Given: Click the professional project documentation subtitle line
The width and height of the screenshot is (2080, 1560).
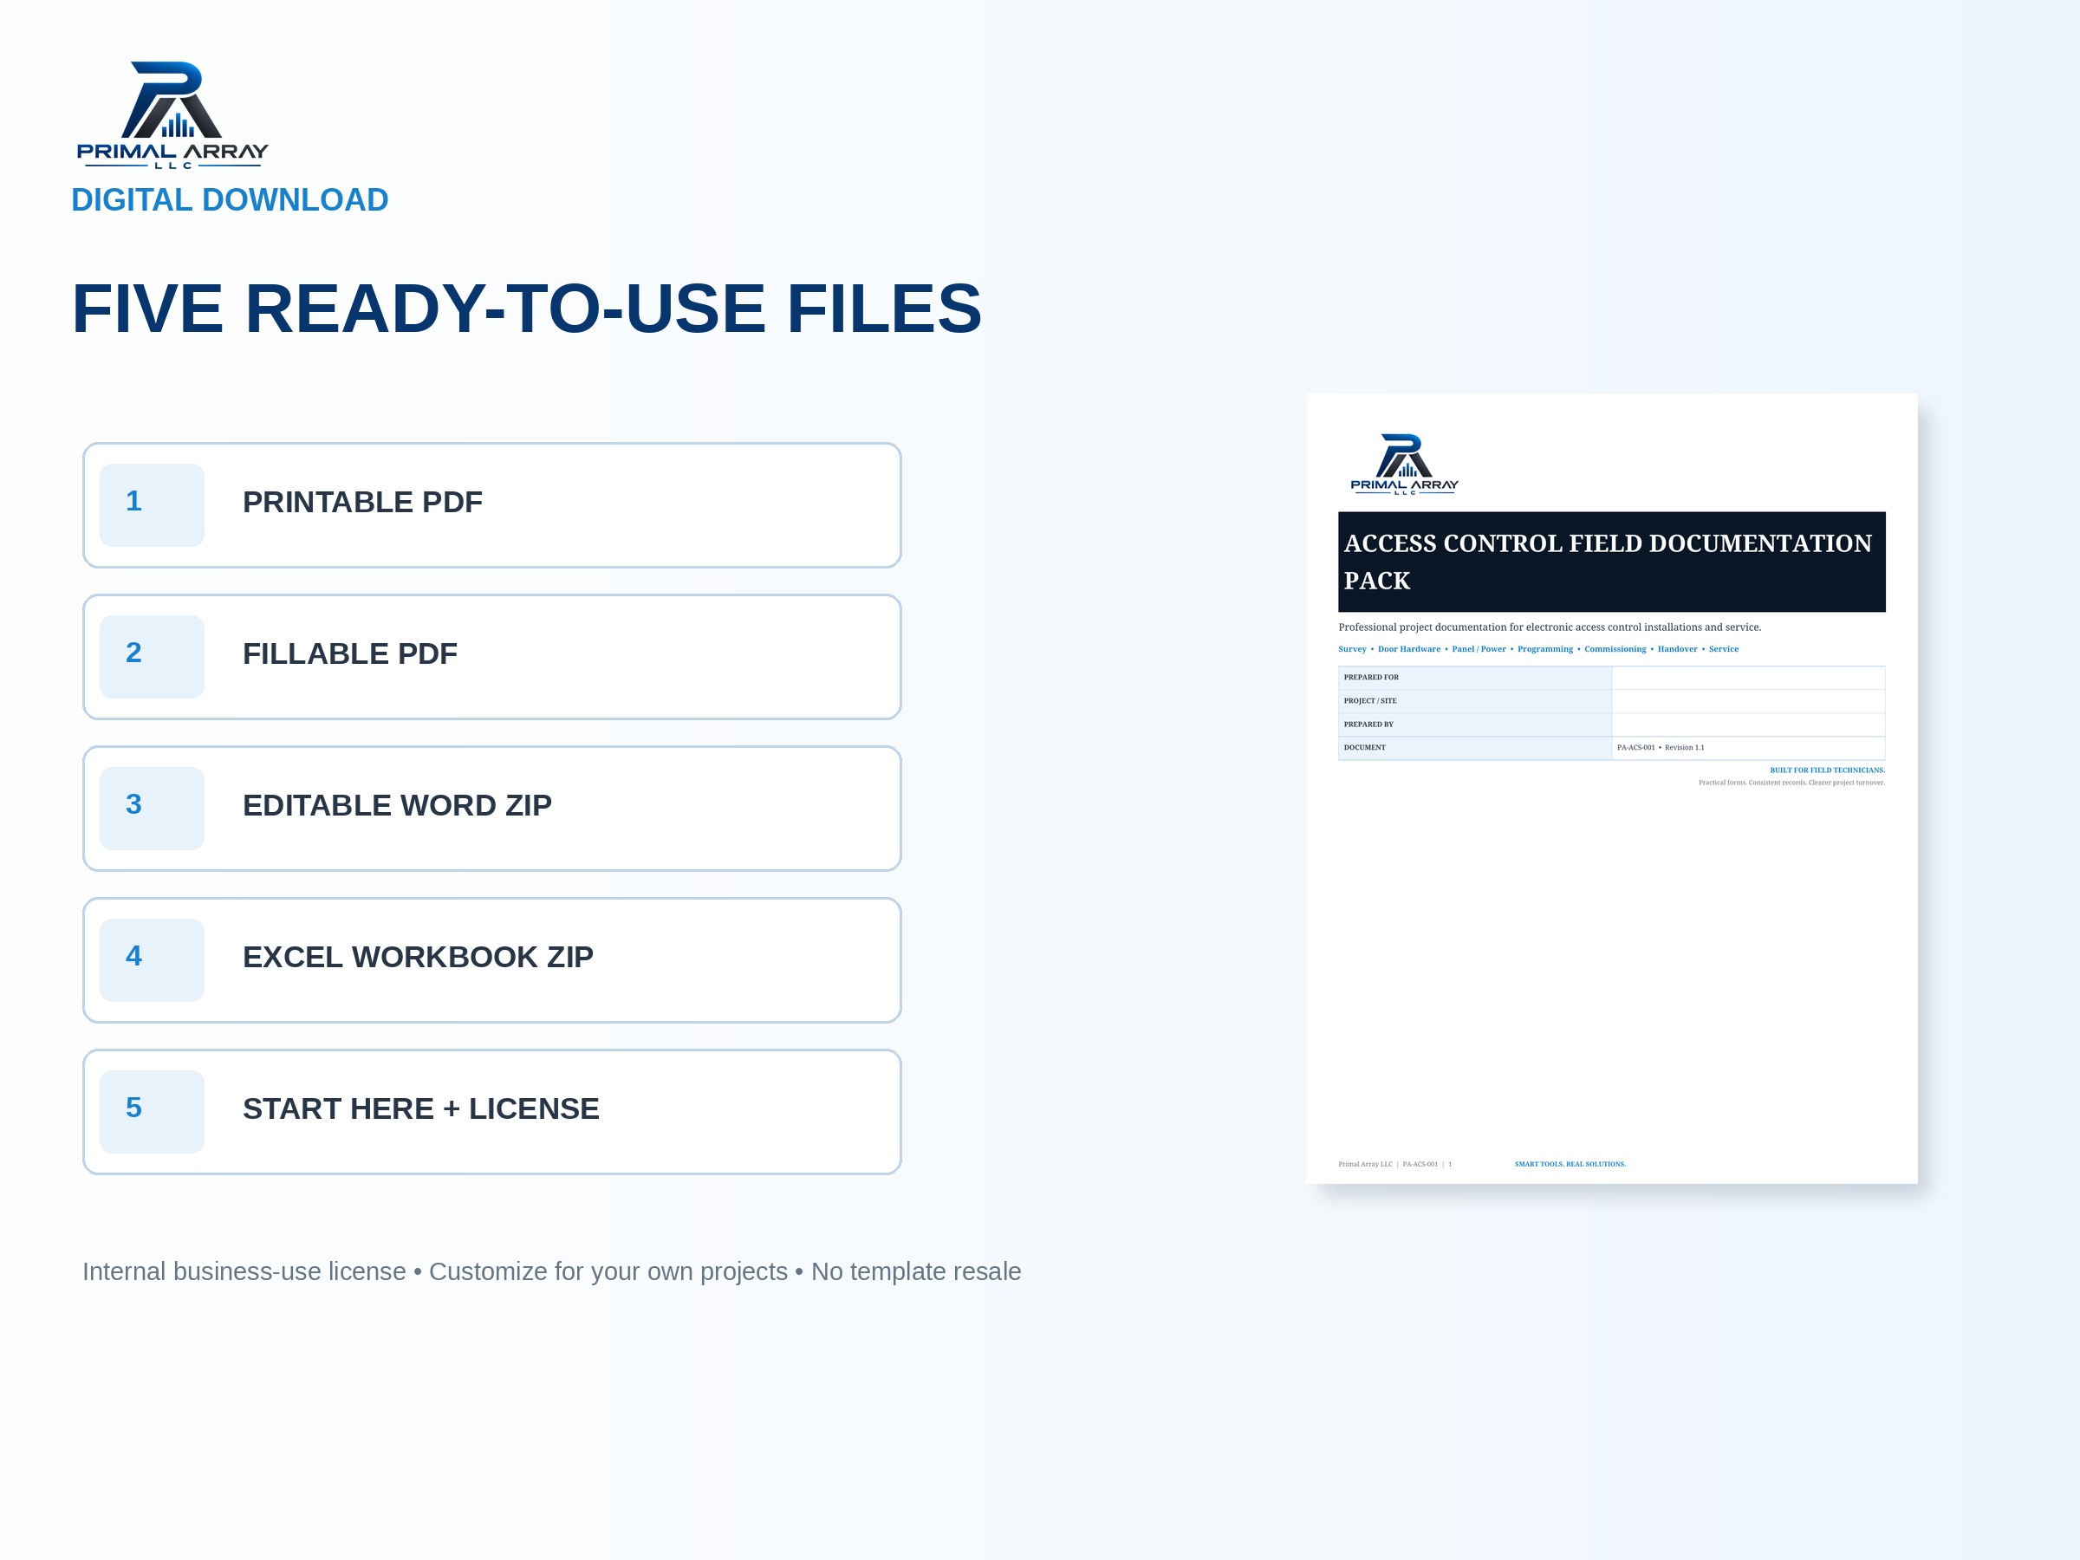Looking at the screenshot, I should pos(1550,627).
